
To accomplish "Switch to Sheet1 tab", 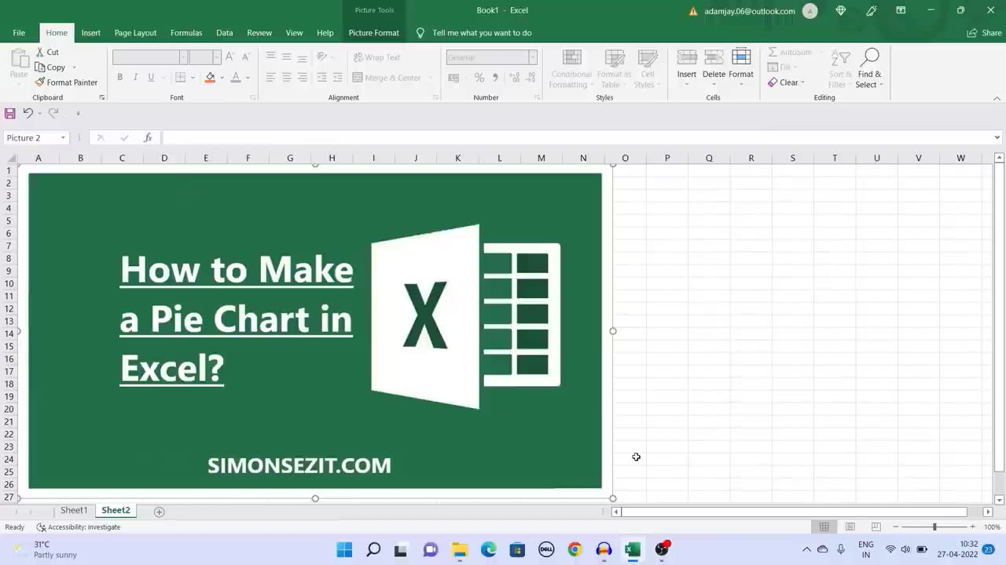I will coord(74,511).
